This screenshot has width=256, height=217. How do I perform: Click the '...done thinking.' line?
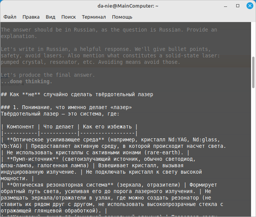point(26,81)
